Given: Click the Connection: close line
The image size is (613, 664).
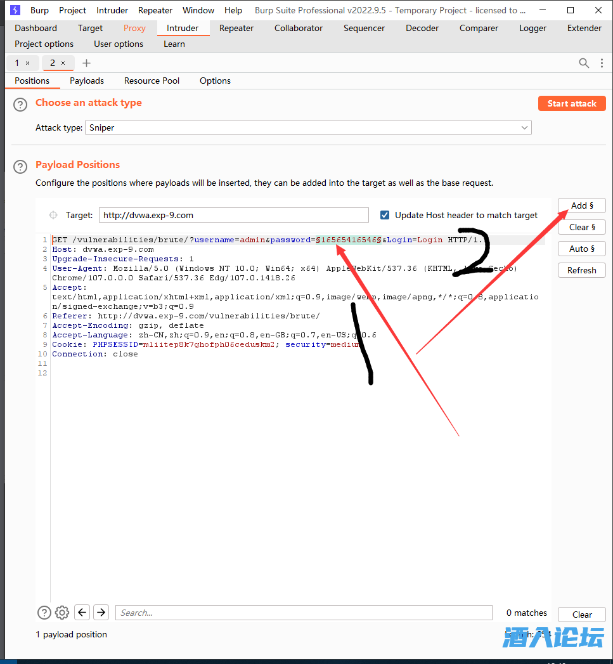Looking at the screenshot, I should tap(95, 354).
